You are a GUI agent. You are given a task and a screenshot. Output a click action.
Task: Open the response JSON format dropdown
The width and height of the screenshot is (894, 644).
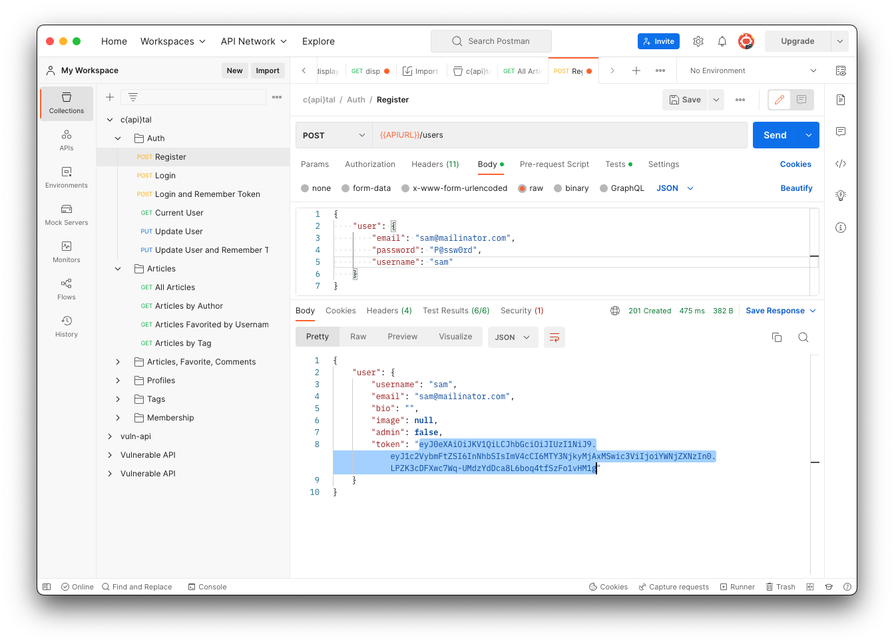point(513,337)
